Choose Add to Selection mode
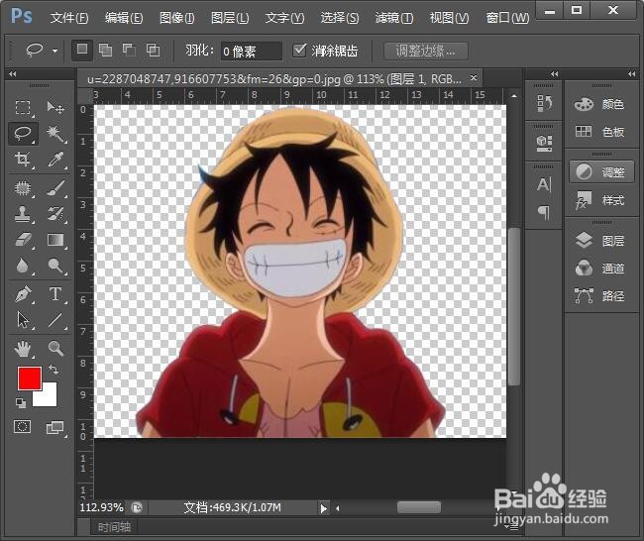Image resolution: width=644 pixels, height=541 pixels. click(106, 51)
